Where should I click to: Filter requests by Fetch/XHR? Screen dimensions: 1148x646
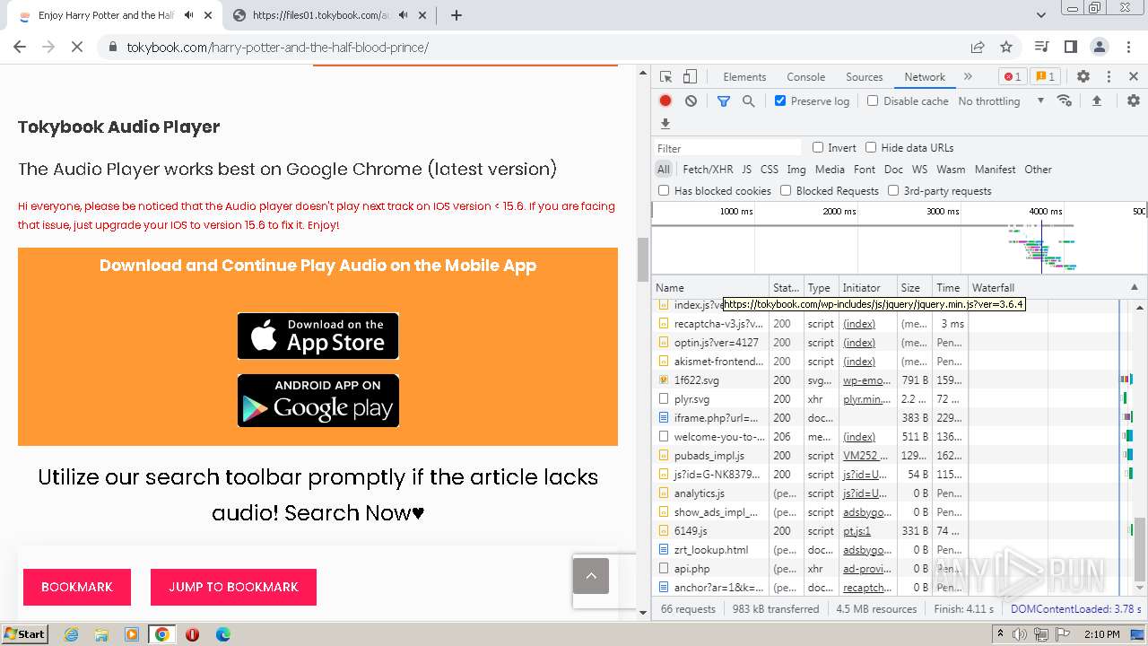click(708, 169)
